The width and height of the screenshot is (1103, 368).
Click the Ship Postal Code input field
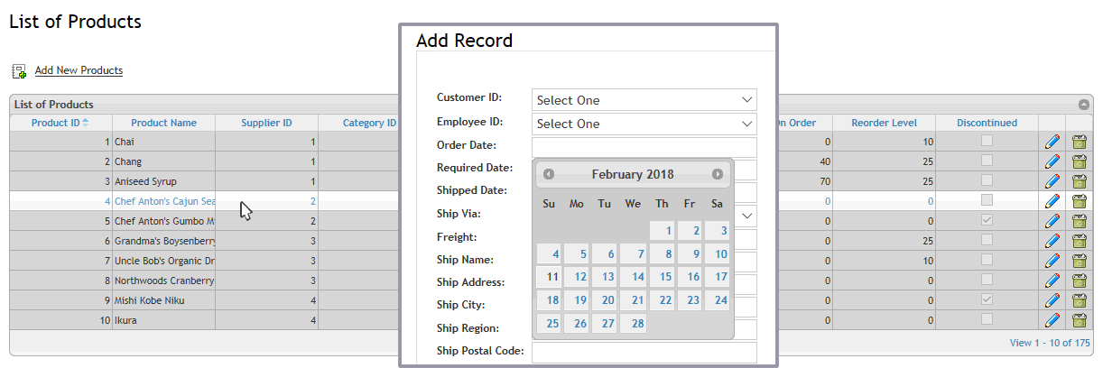644,352
